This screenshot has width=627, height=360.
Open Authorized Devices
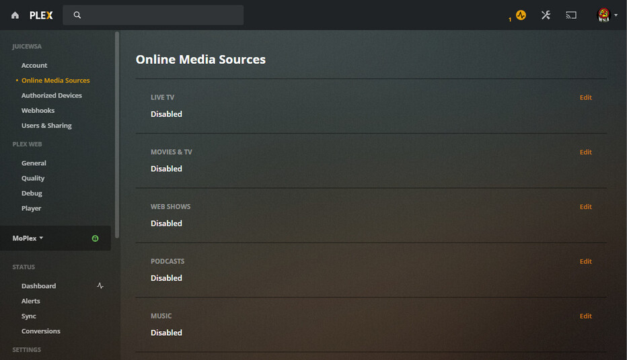coord(52,95)
